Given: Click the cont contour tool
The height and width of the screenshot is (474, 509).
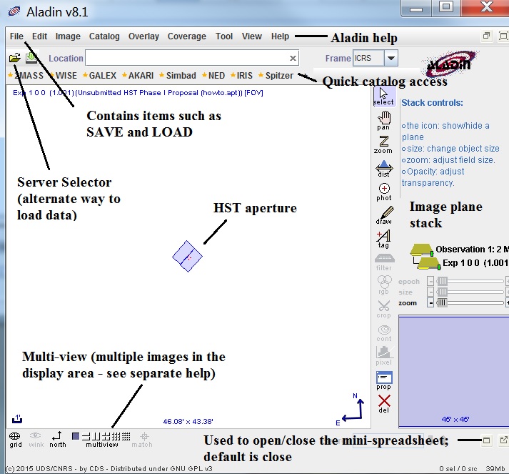Looking at the screenshot, I should [384, 333].
